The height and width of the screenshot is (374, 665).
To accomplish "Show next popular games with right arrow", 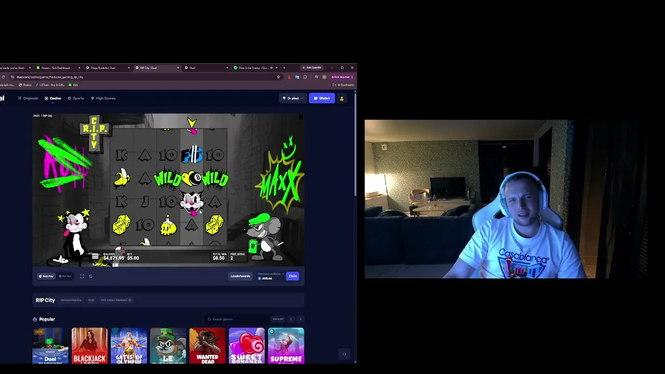I will (300, 319).
